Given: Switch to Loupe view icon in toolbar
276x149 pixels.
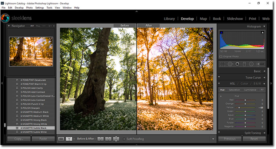Looking at the screenshot, I should [61, 139].
